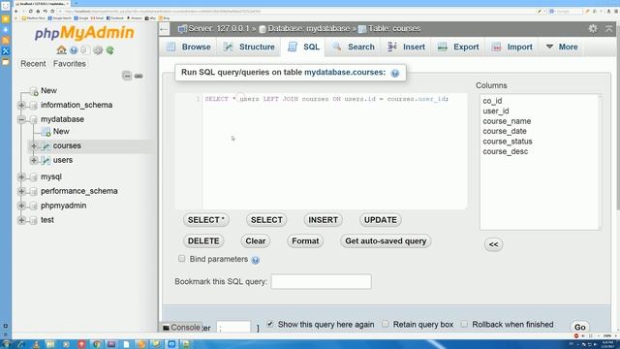Expand mysql database node
Viewport: 620px width, 349px height.
(21, 176)
